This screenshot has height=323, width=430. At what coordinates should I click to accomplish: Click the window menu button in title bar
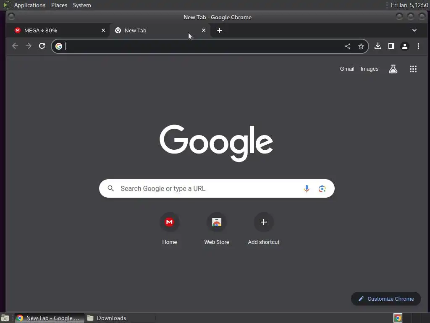[x=11, y=17]
